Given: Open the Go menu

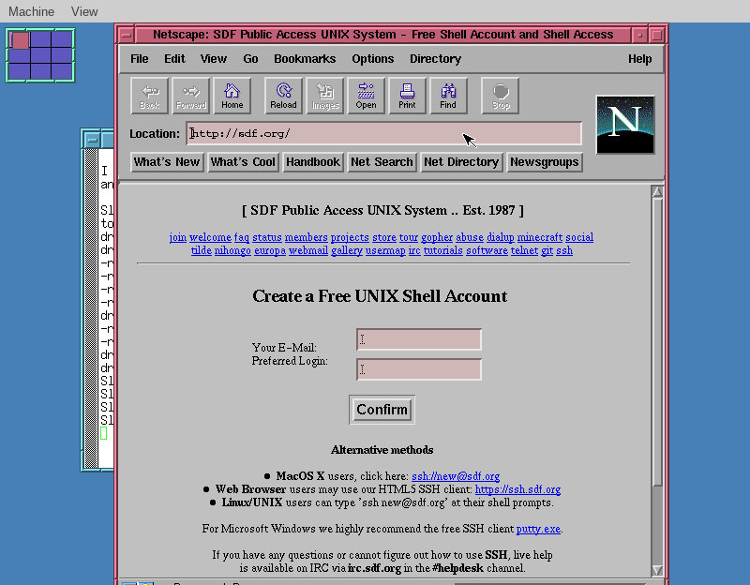Looking at the screenshot, I should (250, 59).
